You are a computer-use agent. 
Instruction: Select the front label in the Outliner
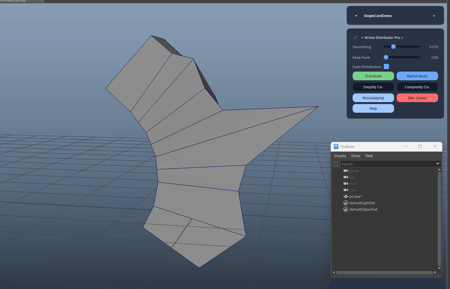coord(354,184)
